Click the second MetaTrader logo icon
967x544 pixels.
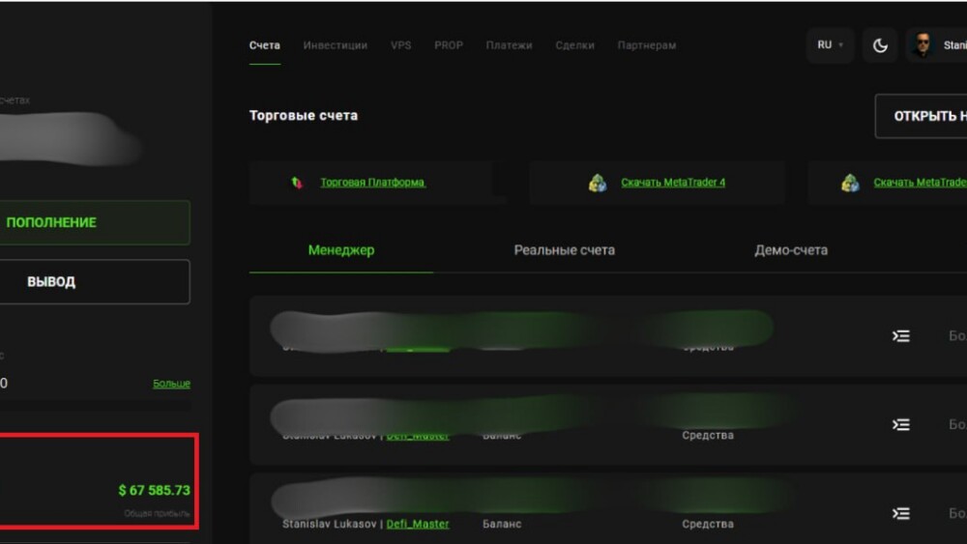click(x=850, y=183)
